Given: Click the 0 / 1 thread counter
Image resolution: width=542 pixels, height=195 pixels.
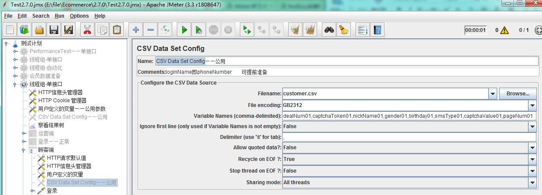Looking at the screenshot, I should pos(524,30).
